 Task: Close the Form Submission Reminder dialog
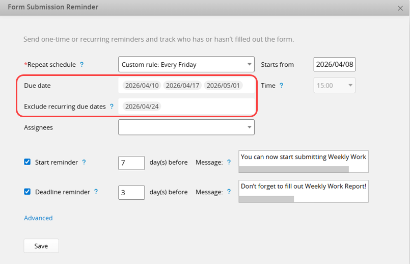(x=400, y=8)
